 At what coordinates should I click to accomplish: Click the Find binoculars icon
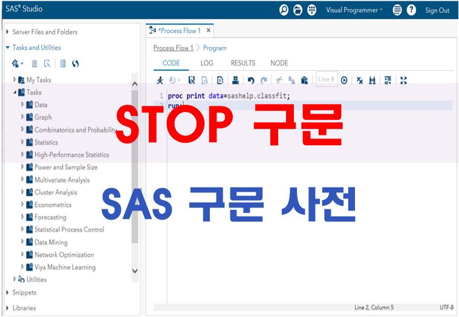372,80
